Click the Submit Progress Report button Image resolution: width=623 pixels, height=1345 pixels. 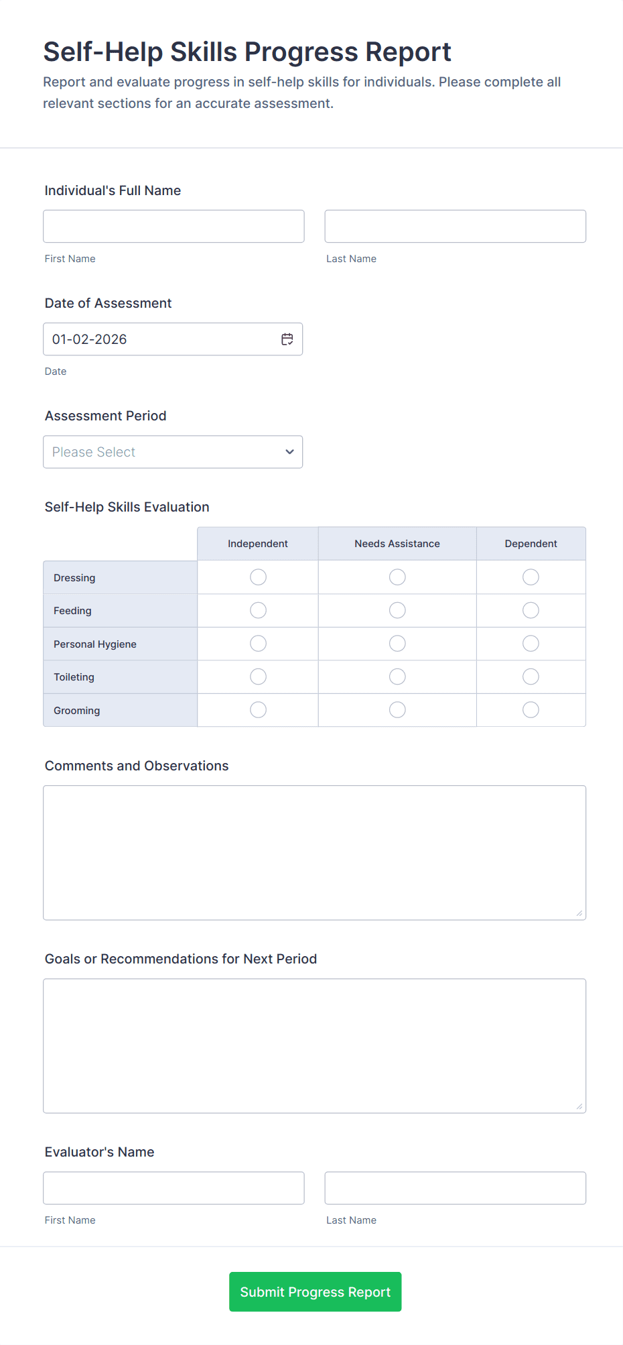314,1291
